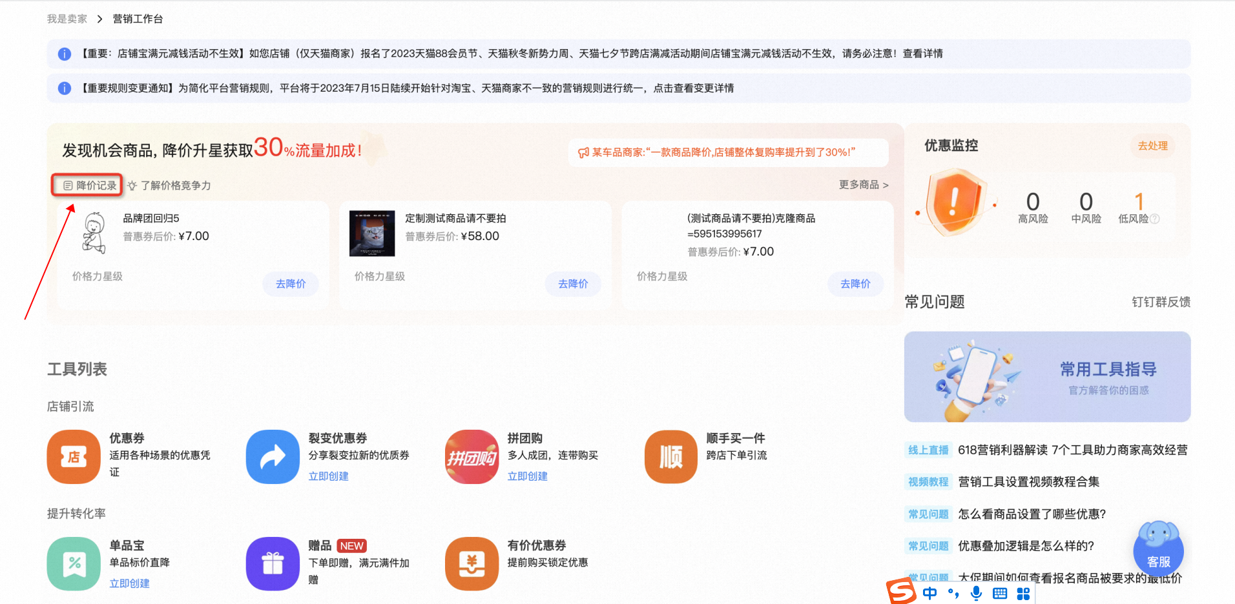Toggle the Sogou punctuation mode icon

(953, 594)
